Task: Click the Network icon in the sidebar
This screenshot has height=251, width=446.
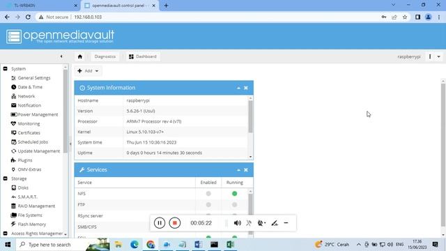Action: (13, 96)
